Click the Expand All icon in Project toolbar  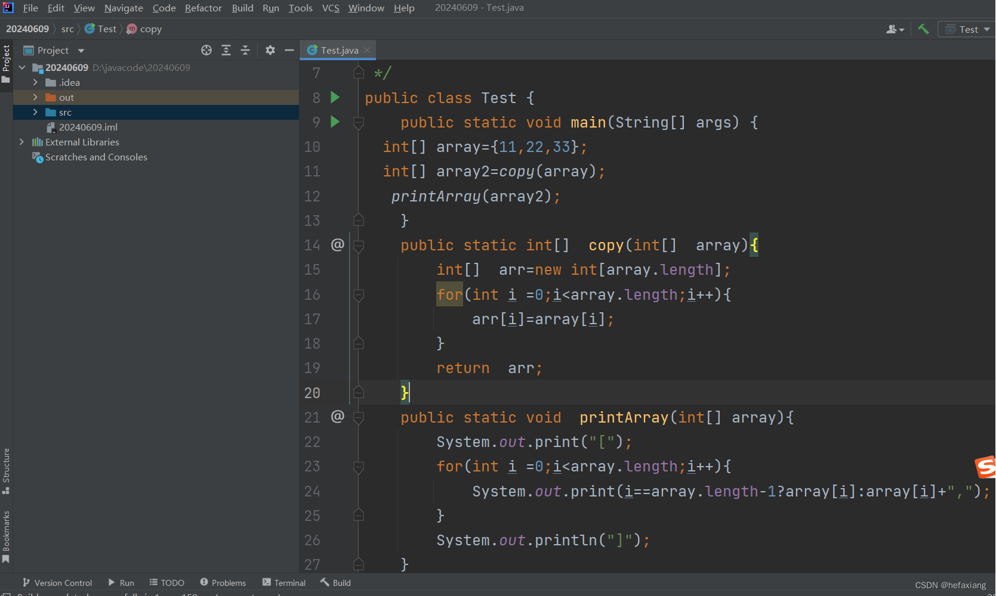point(226,50)
